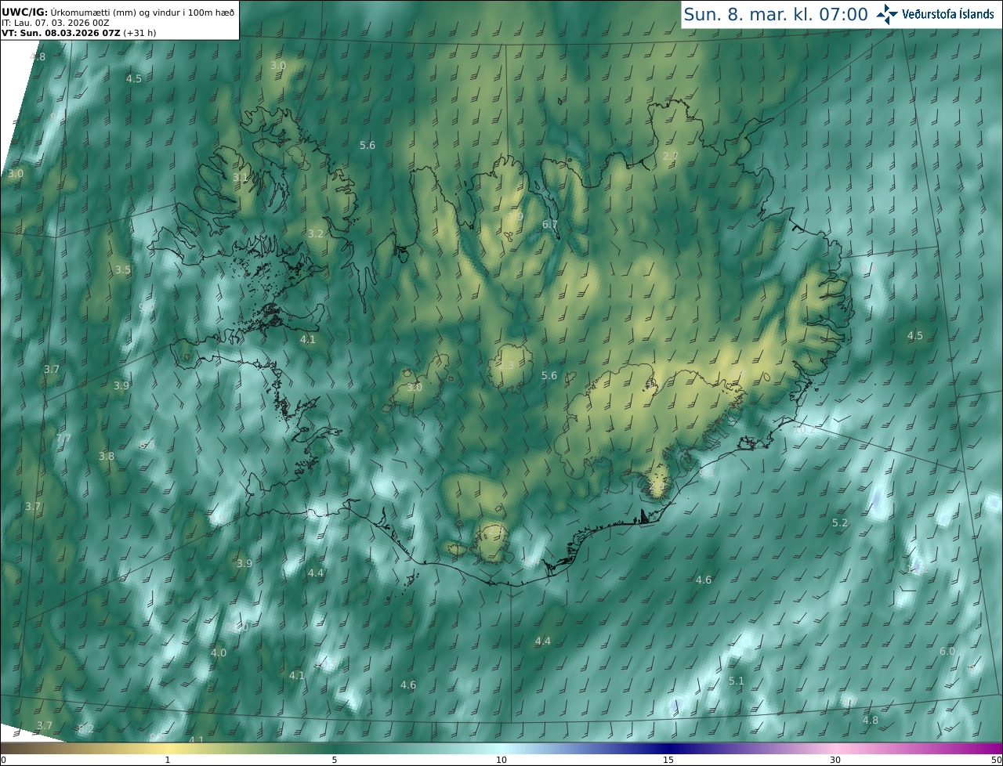Click the '1' label on the color scale
1003x766 pixels.
[x=167, y=760]
